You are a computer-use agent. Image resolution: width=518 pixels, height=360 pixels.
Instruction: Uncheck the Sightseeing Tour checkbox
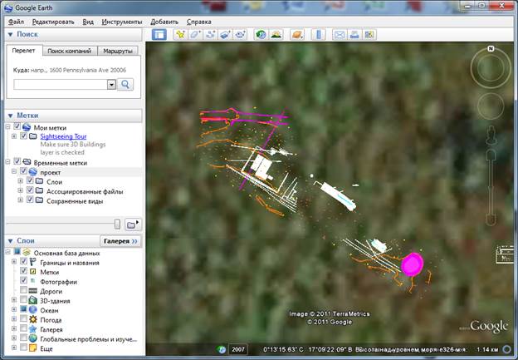pyautogui.click(x=23, y=136)
